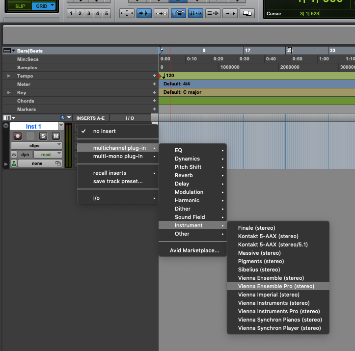
Task: Expand Inst 1 track lanes triangle
Action: point(6,164)
